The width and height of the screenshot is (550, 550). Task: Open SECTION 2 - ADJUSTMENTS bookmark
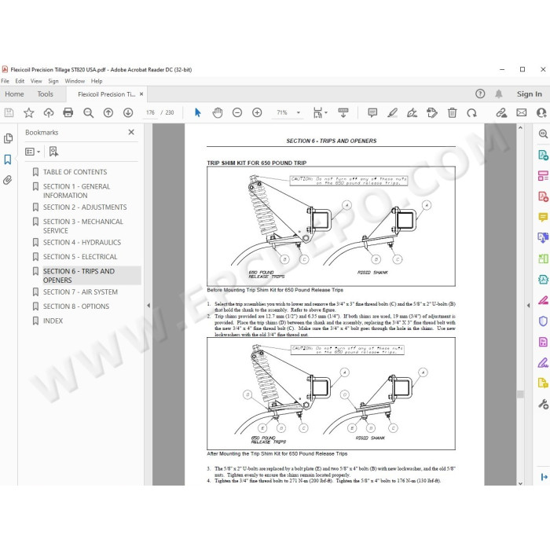pyautogui.click(x=85, y=207)
